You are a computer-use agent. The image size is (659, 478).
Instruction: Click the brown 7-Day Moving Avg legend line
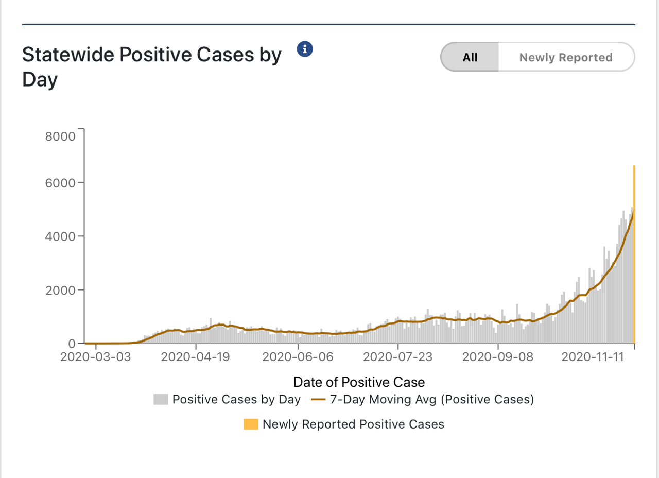pyautogui.click(x=319, y=400)
